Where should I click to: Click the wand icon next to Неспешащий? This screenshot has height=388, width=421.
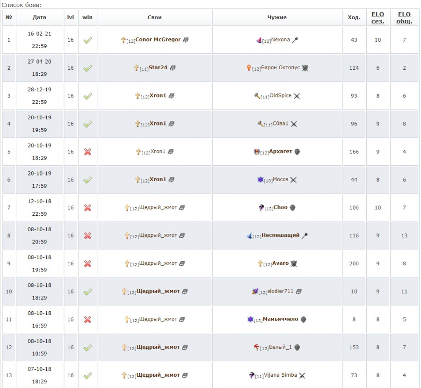(305, 235)
